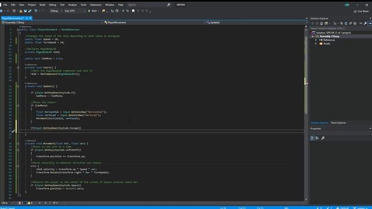The height and width of the screenshot is (209, 372).
Task: Expand the Assets folder node
Action: point(316,44)
